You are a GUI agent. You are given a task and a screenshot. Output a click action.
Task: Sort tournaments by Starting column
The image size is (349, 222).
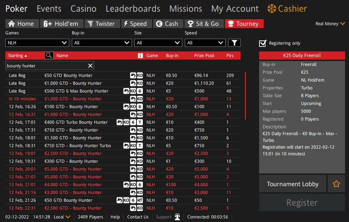tap(18, 55)
